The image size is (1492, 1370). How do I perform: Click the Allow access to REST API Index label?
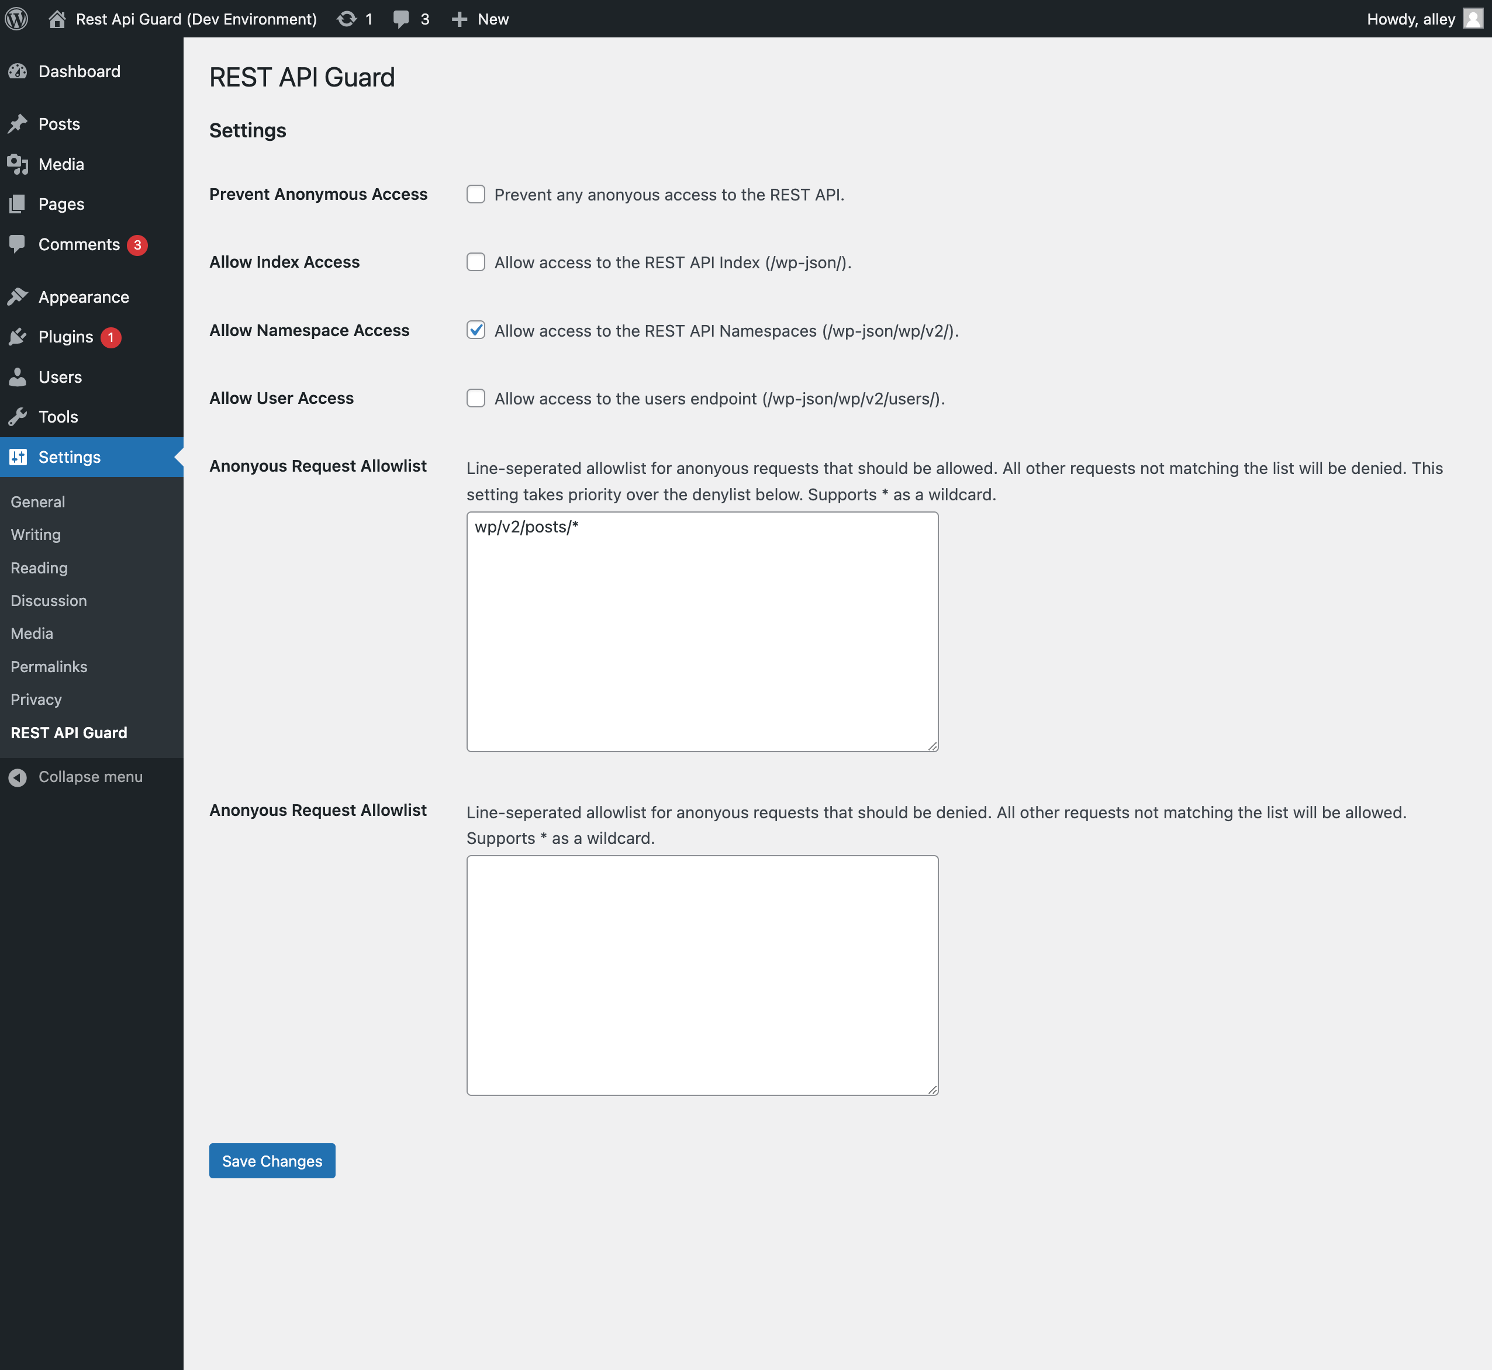(672, 262)
